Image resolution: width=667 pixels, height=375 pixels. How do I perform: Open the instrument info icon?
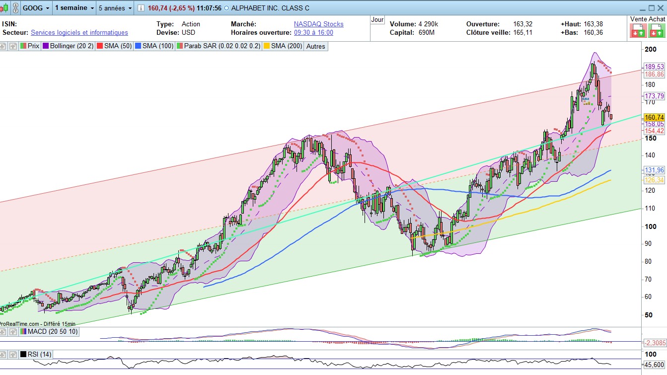(x=141, y=8)
